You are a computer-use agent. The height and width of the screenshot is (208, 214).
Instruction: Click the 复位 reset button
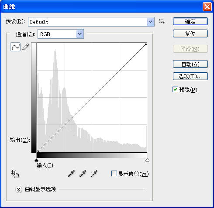pyautogui.click(x=190, y=34)
